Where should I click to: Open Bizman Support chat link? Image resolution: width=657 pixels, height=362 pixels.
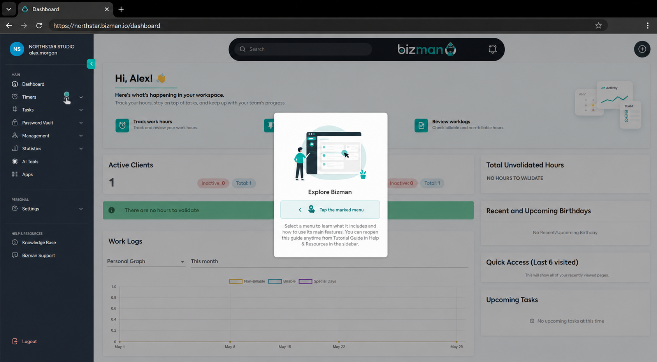39,256
